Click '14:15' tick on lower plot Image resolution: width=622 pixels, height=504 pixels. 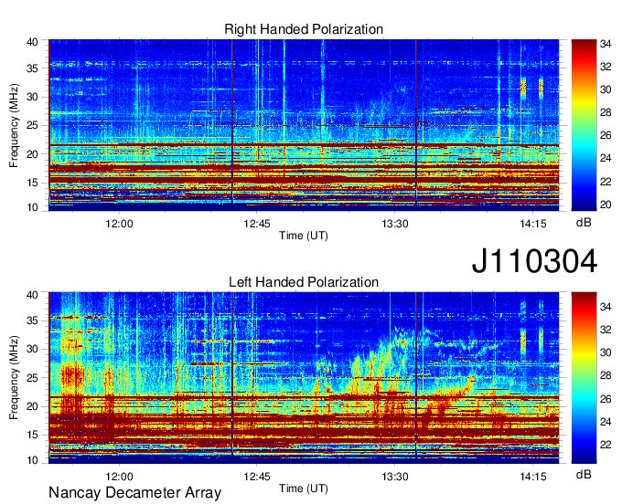533,477
